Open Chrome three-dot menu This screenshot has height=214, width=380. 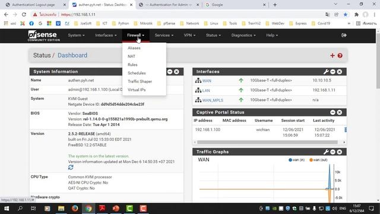pyautogui.click(x=375, y=14)
